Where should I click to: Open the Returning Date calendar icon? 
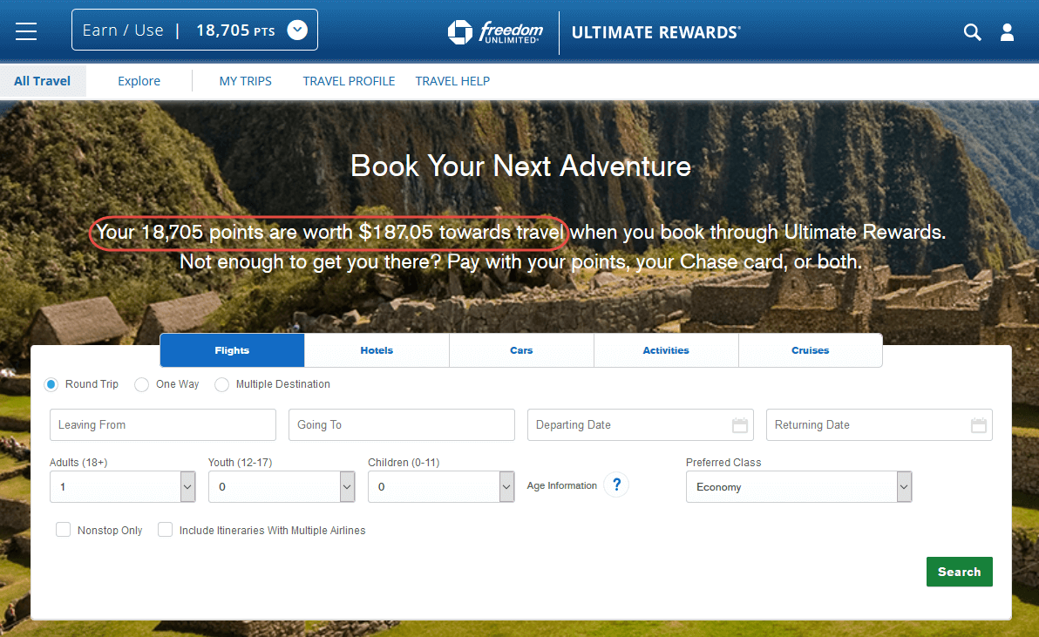(x=979, y=425)
